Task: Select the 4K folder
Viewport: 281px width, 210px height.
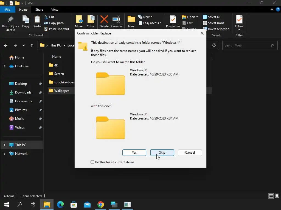Action: coord(54,65)
